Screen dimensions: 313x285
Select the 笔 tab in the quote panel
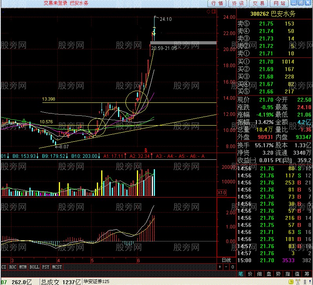click(x=241, y=274)
